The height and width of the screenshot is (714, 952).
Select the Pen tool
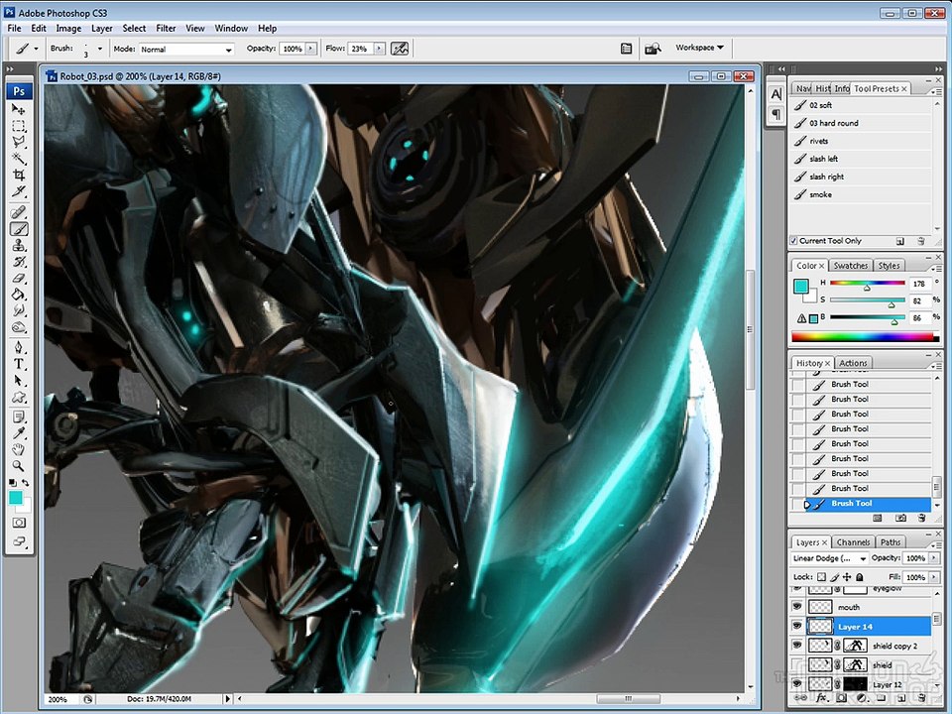click(x=19, y=348)
